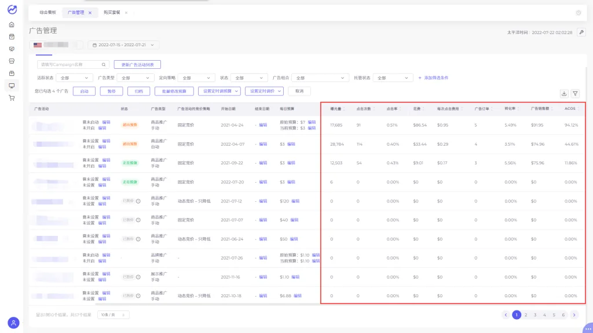
Task: Open the presentation chart icon in sidebar
Action: [x=12, y=49]
